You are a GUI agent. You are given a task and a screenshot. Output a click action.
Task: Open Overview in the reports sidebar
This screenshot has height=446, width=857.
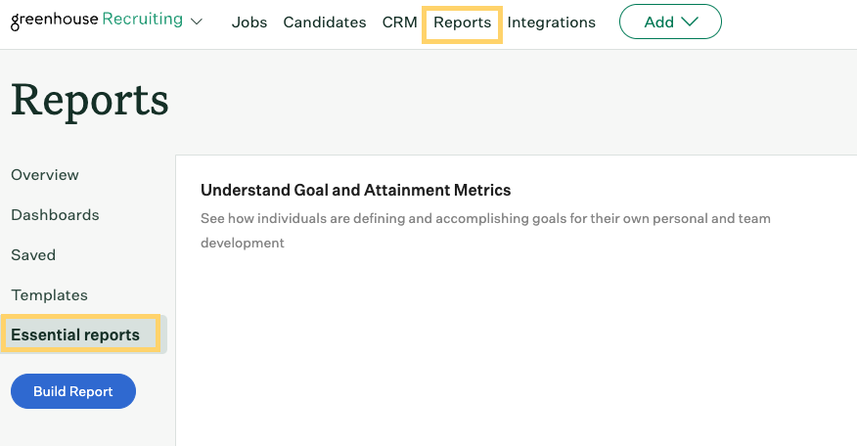45,175
